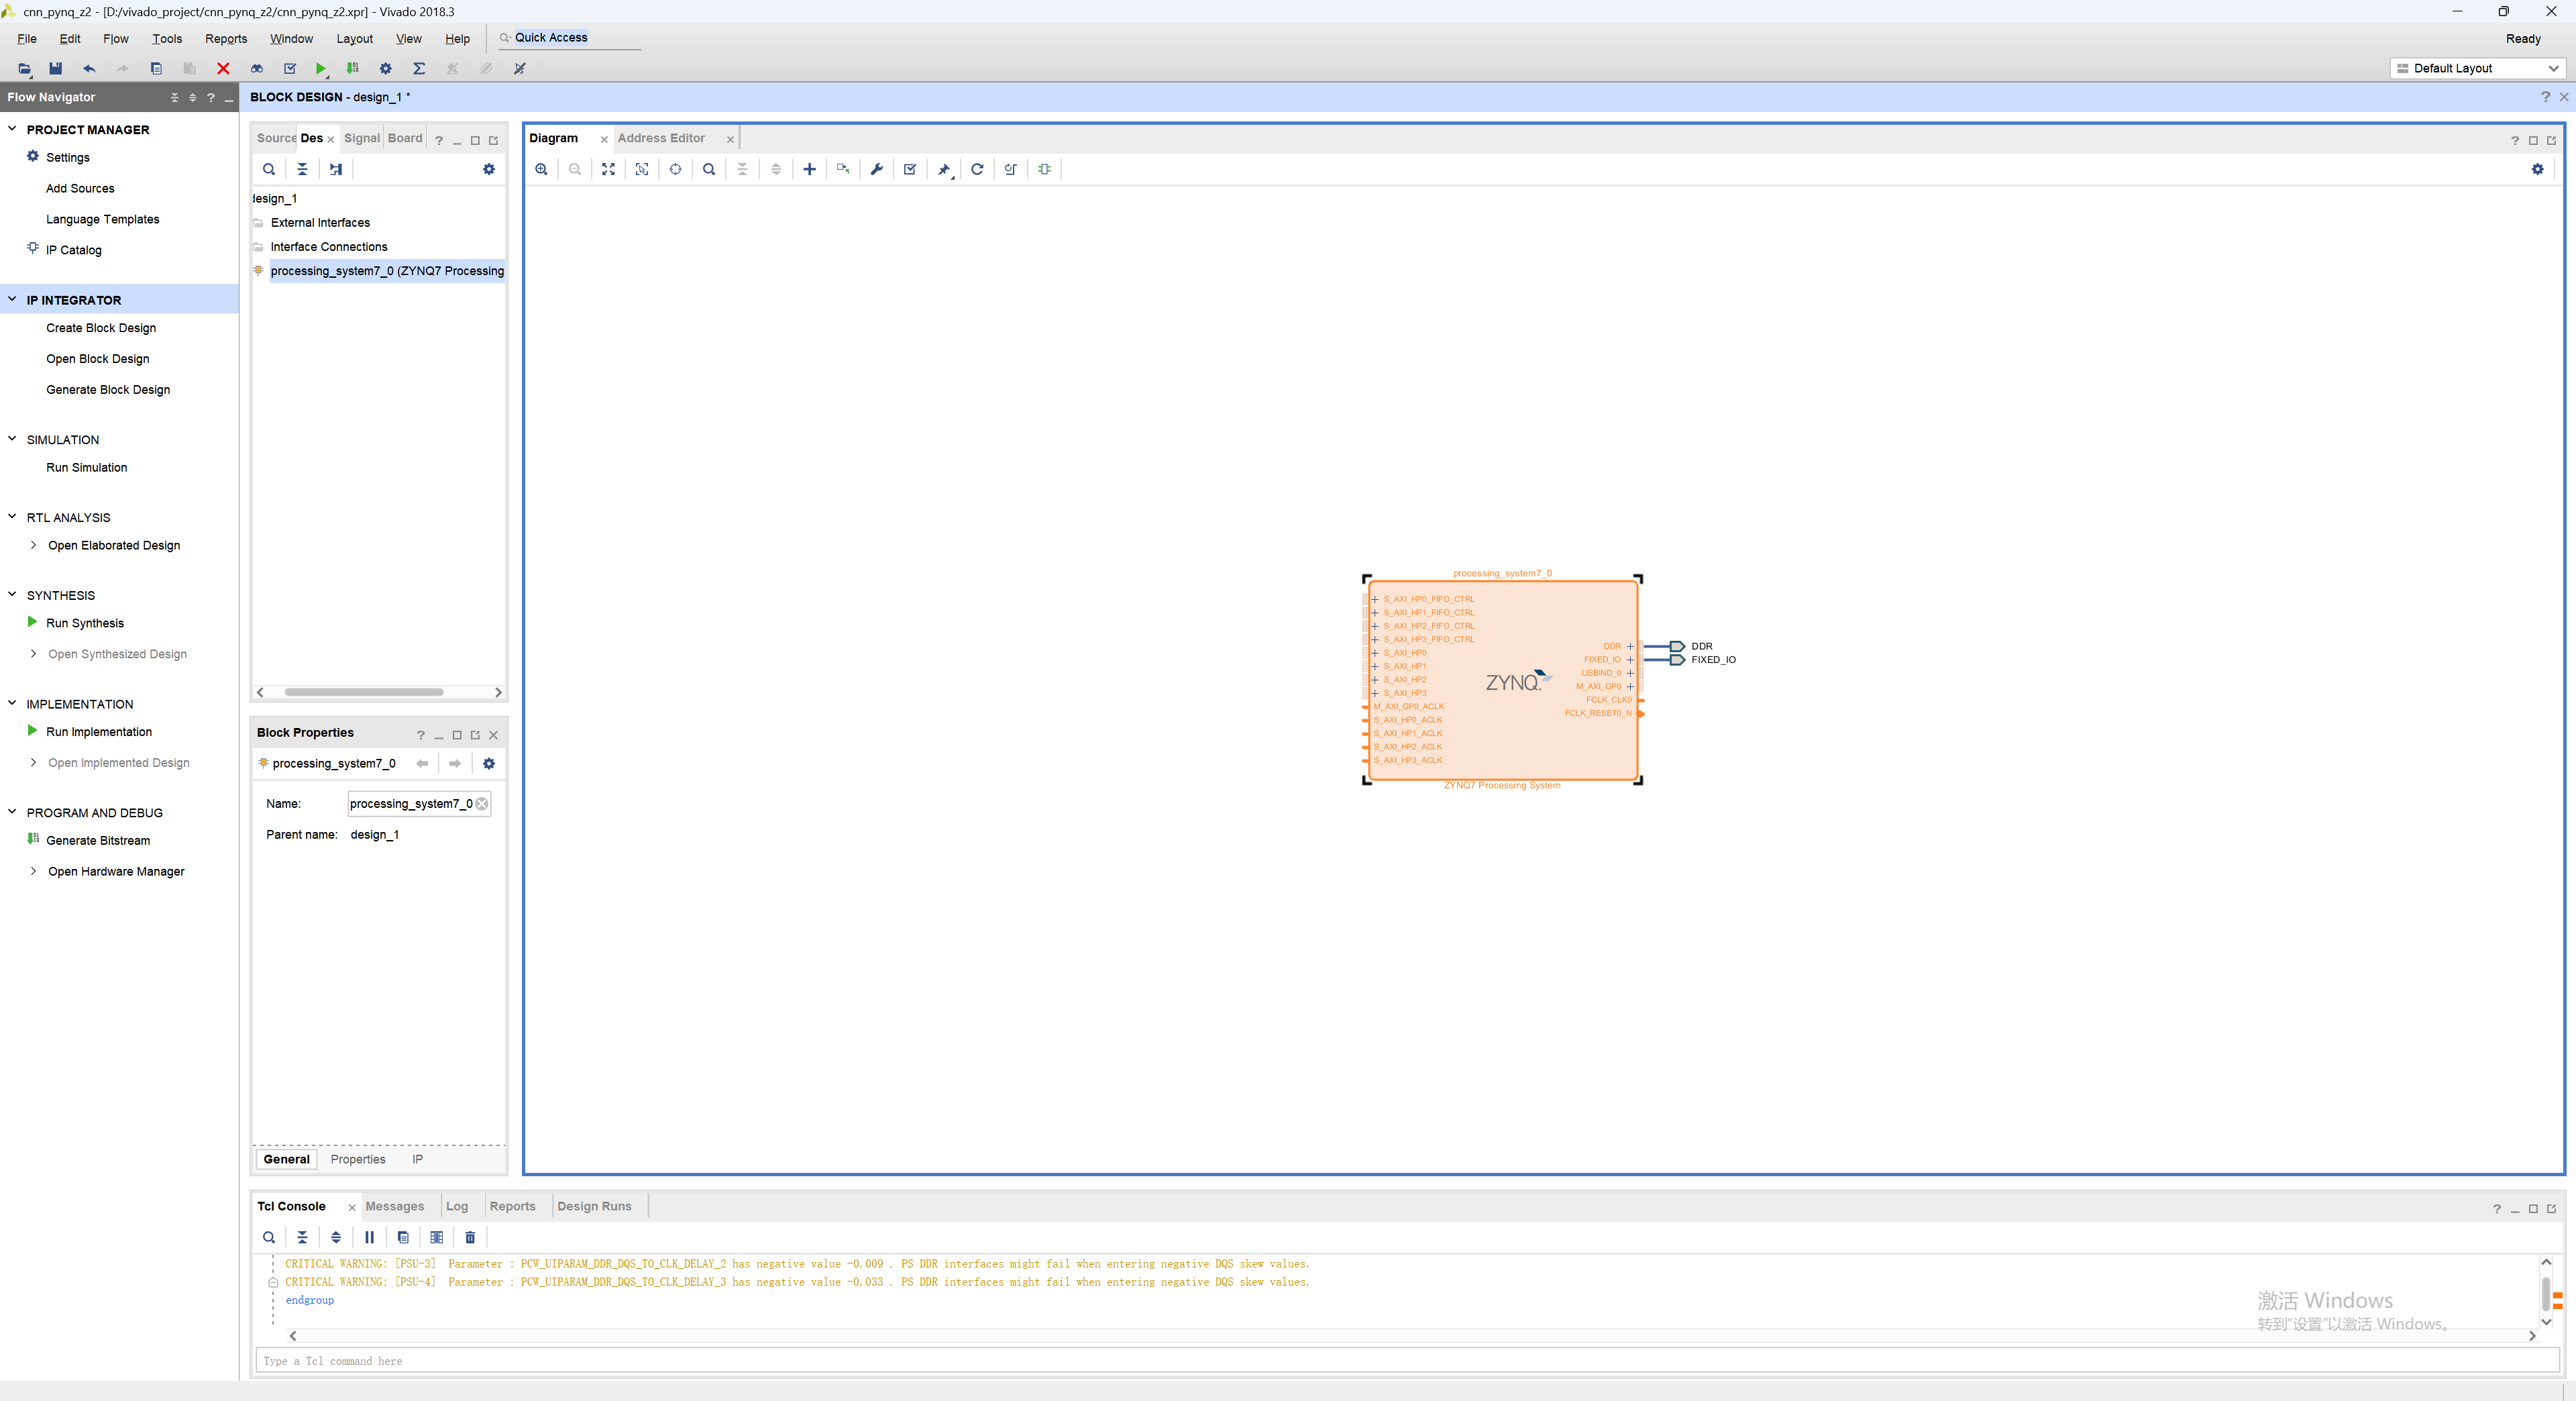Click Validate Design in diagram toolbar
This screenshot has width=2576, height=1401.
tap(909, 169)
